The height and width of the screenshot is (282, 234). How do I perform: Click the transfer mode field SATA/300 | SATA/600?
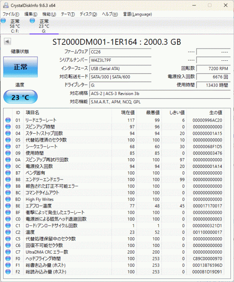(x=121, y=77)
